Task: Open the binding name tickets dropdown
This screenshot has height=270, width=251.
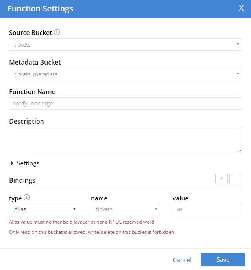Action: click(125, 209)
